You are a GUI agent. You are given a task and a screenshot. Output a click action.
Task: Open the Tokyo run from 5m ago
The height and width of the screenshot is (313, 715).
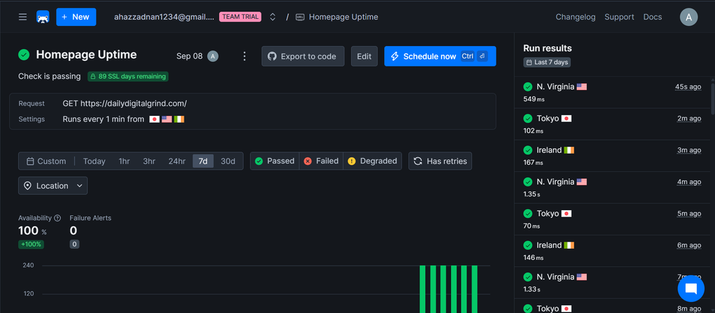[x=612, y=219]
